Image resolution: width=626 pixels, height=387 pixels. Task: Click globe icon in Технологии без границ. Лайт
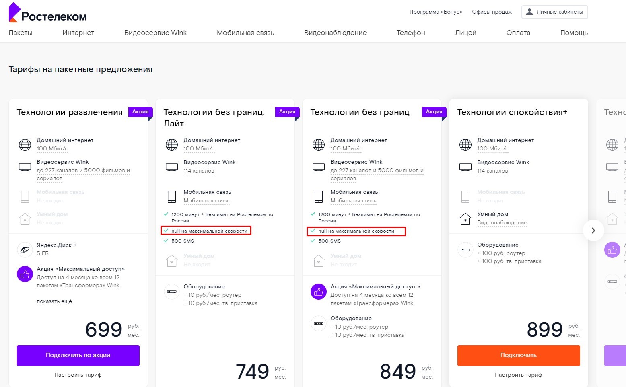click(172, 144)
